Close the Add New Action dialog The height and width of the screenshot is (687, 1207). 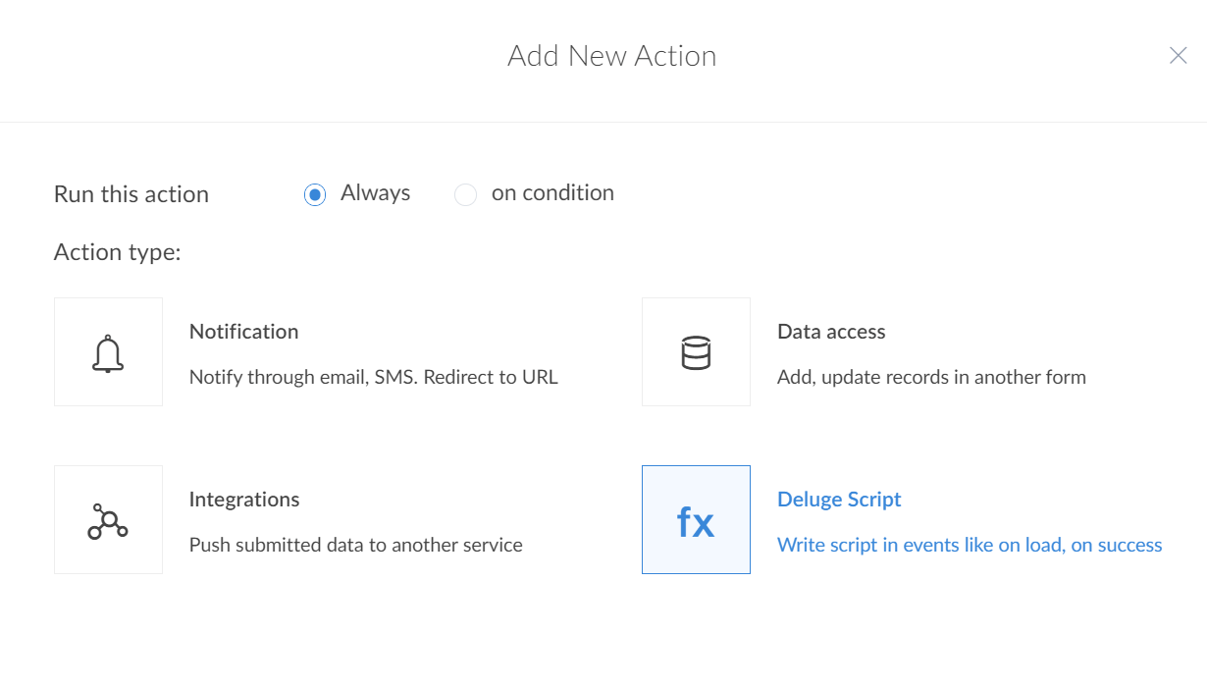point(1178,55)
